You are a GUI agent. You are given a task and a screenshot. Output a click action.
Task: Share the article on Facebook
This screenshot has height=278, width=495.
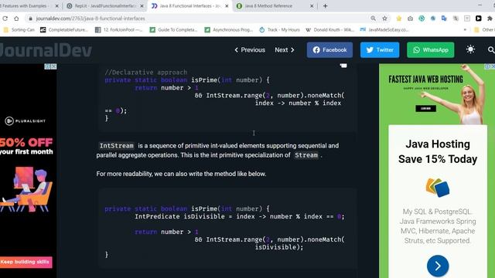click(x=329, y=49)
